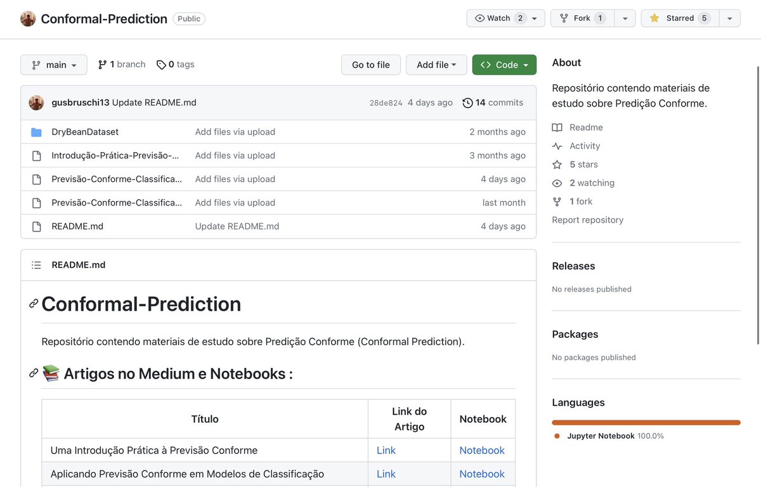Open article Link for Aplicando Previsão Conforme
Image resolution: width=761 pixels, height=487 pixels.
coord(386,474)
